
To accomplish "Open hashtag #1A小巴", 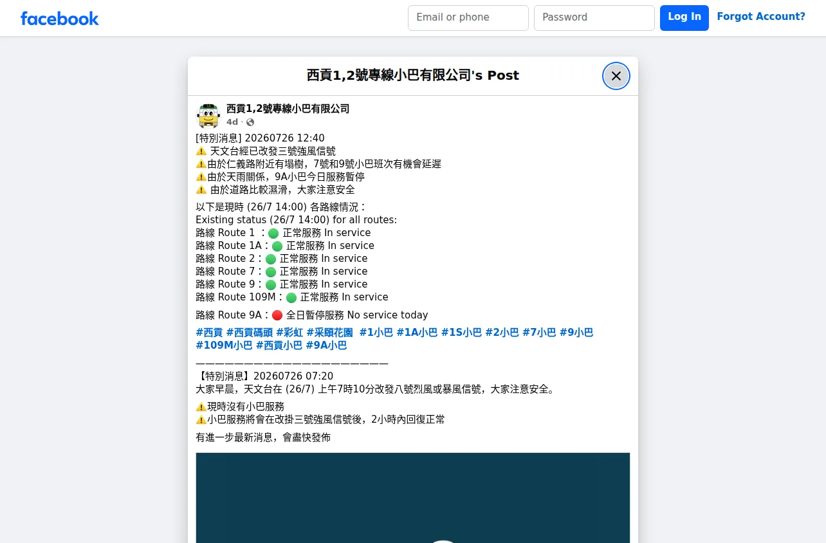I will (x=417, y=333).
